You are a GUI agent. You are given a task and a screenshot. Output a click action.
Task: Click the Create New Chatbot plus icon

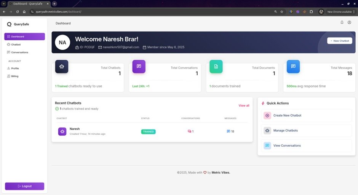(267, 116)
